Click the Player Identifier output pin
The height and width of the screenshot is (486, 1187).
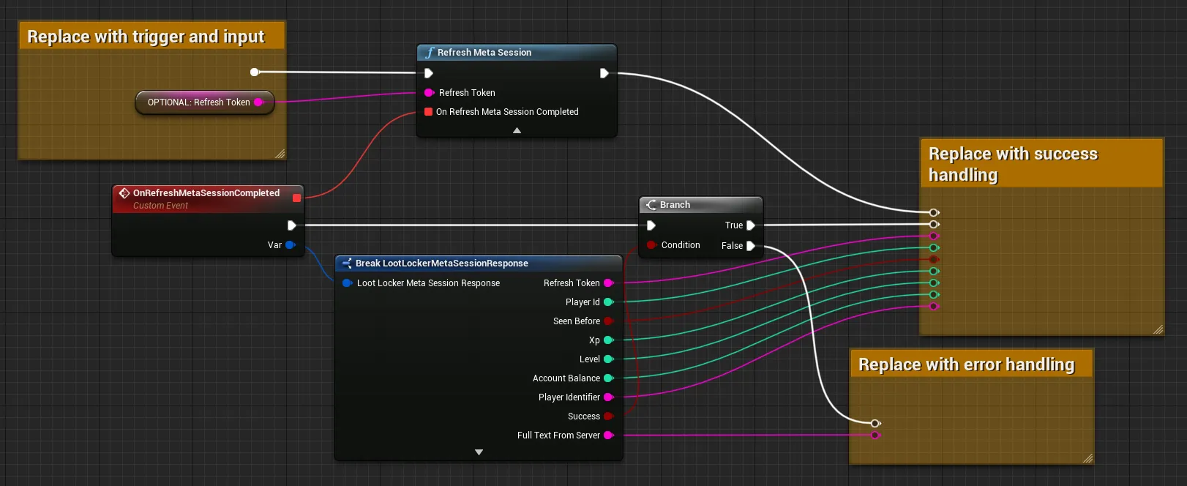click(608, 397)
